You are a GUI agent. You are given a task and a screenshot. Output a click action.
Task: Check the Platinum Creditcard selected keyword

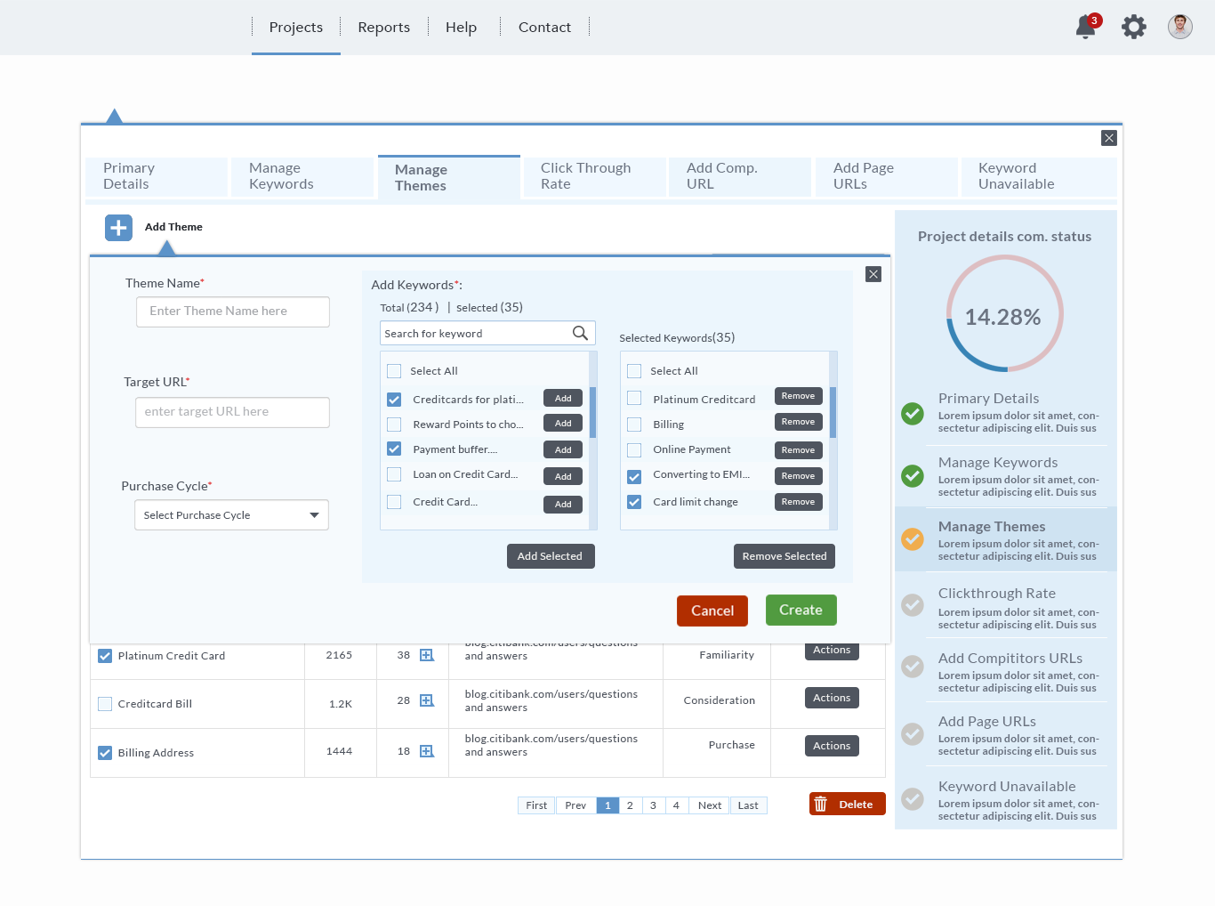pyautogui.click(x=634, y=398)
